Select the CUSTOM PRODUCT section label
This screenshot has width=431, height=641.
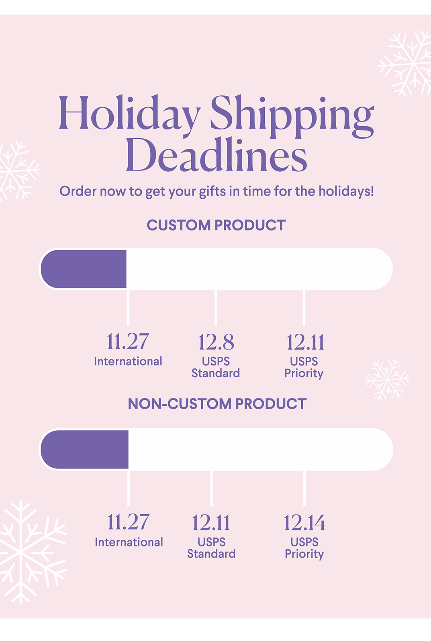coord(216,225)
